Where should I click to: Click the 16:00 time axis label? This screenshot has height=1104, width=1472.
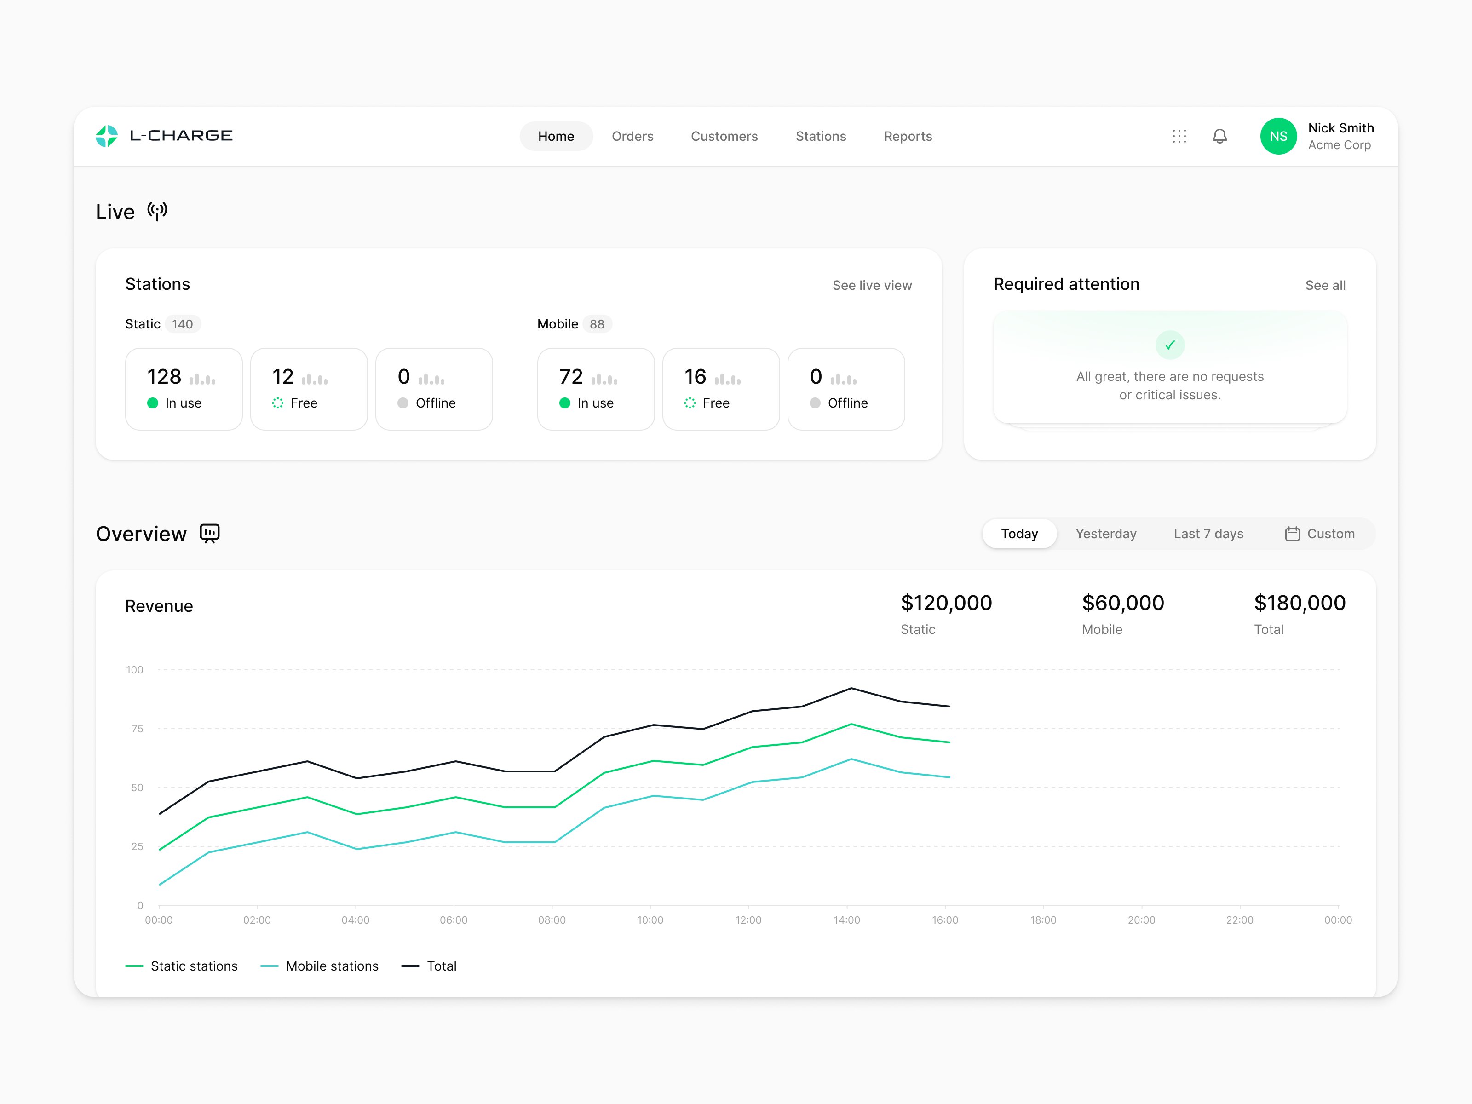[x=945, y=920]
